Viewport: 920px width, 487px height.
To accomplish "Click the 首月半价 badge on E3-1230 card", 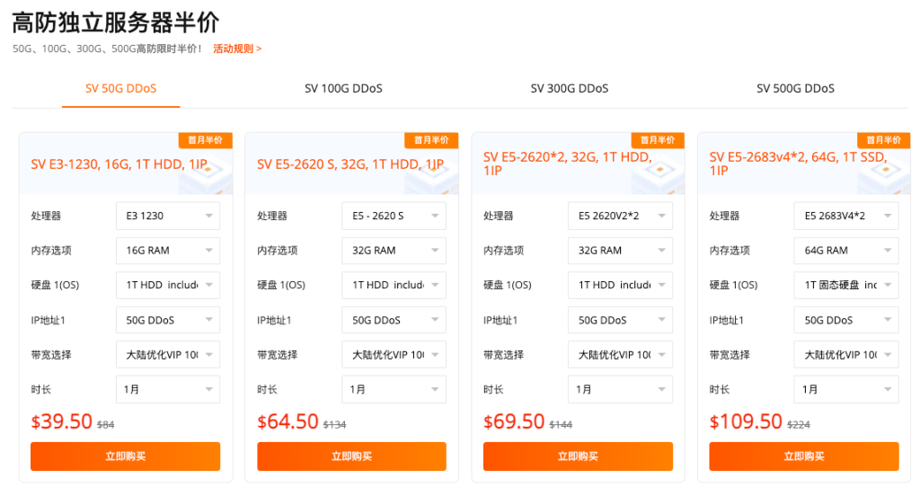I will [x=205, y=140].
